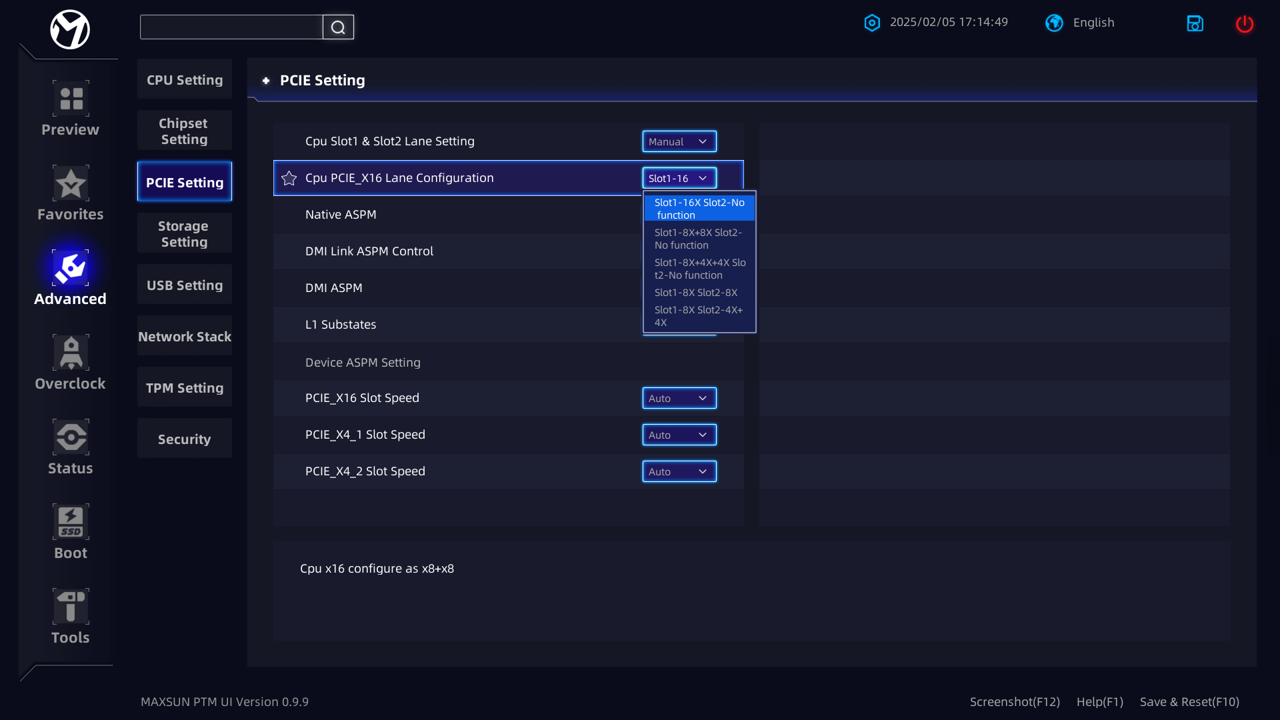Click the search magnifier button

pos(338,27)
